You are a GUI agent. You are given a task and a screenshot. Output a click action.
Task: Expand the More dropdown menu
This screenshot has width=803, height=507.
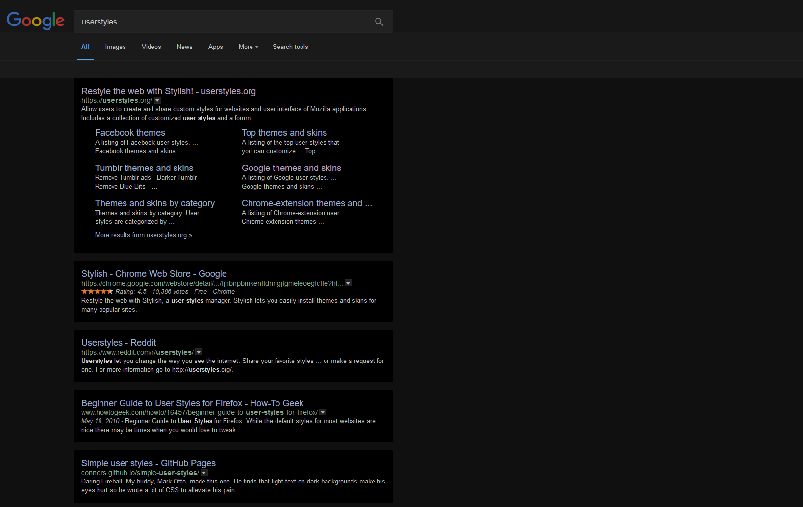click(249, 47)
